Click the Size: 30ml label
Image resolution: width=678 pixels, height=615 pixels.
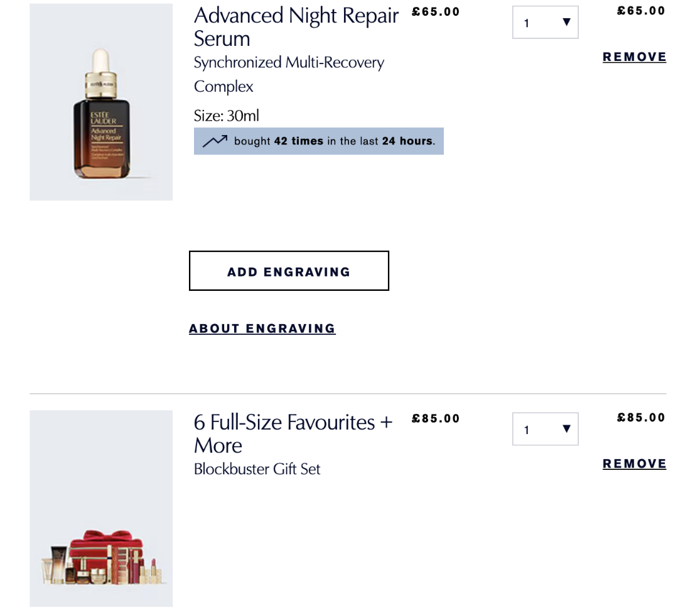point(226,116)
